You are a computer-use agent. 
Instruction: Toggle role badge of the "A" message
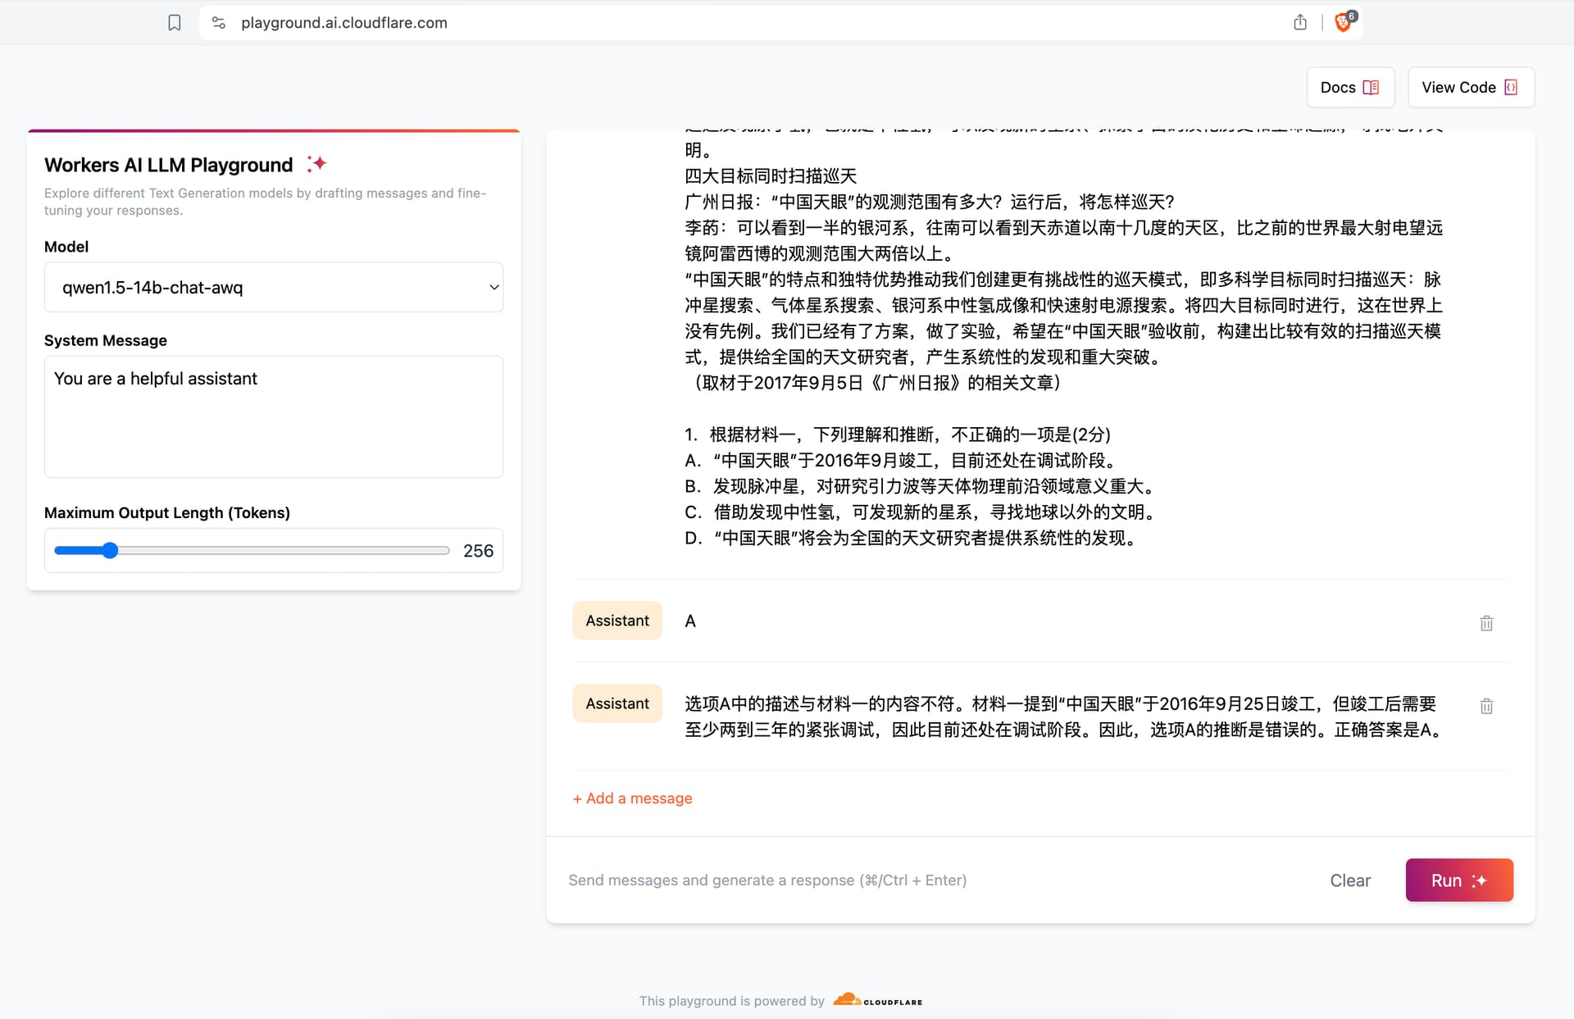click(616, 621)
